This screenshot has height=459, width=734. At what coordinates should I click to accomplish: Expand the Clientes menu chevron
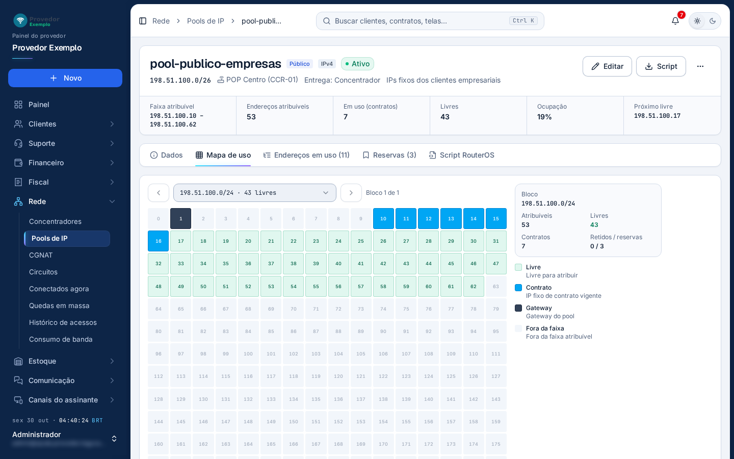[112, 124]
